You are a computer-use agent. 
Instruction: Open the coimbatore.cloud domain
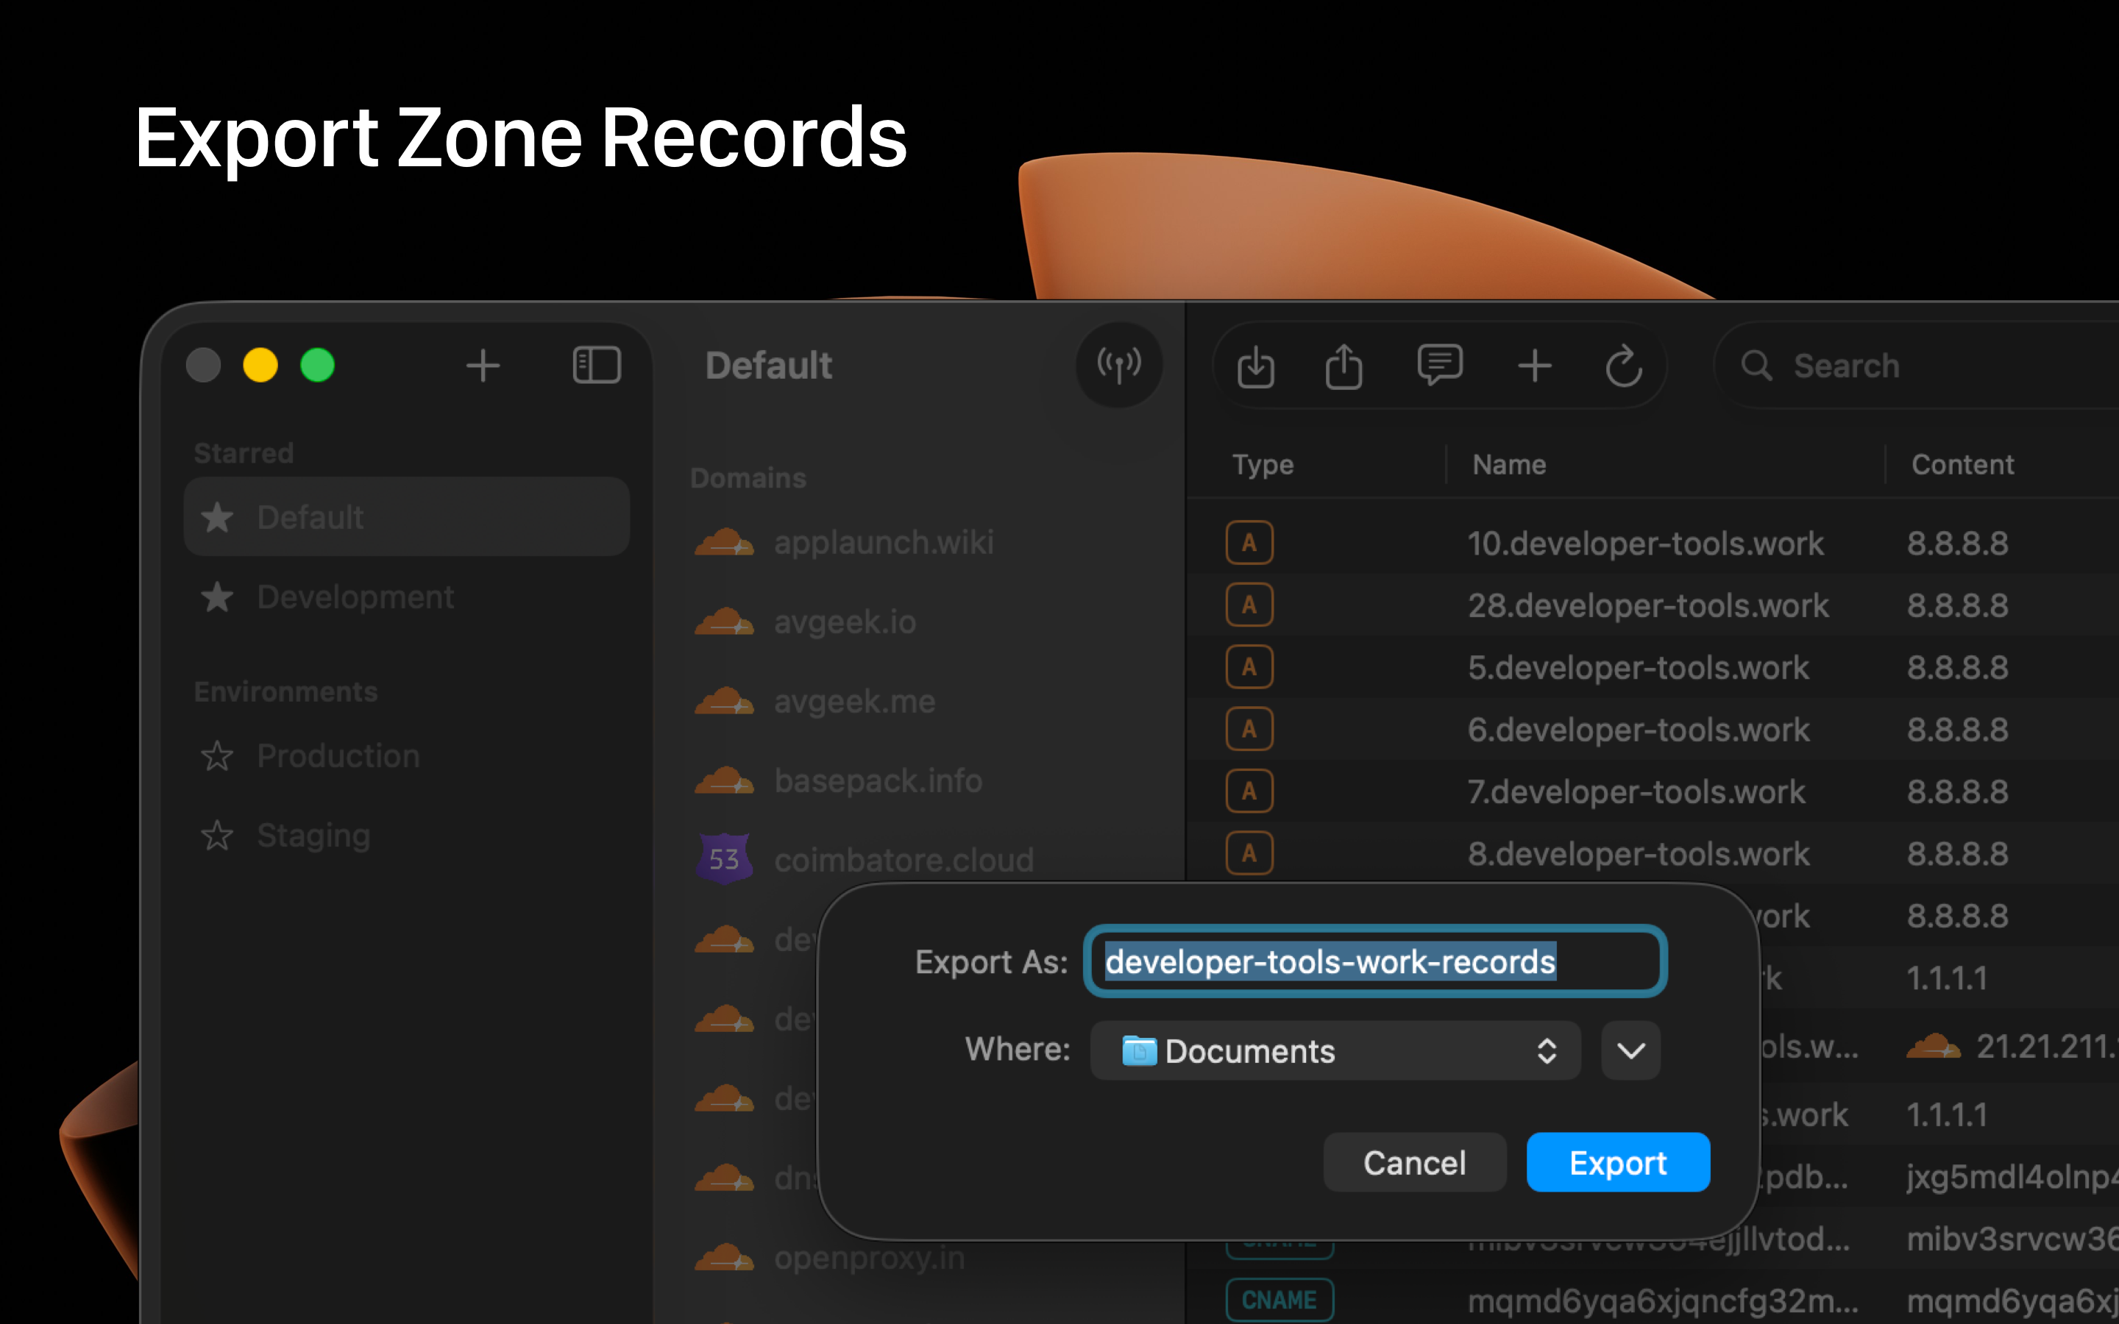(904, 860)
